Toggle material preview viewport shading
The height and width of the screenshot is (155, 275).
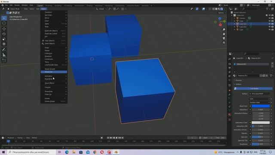pyautogui.click(x=219, y=9)
